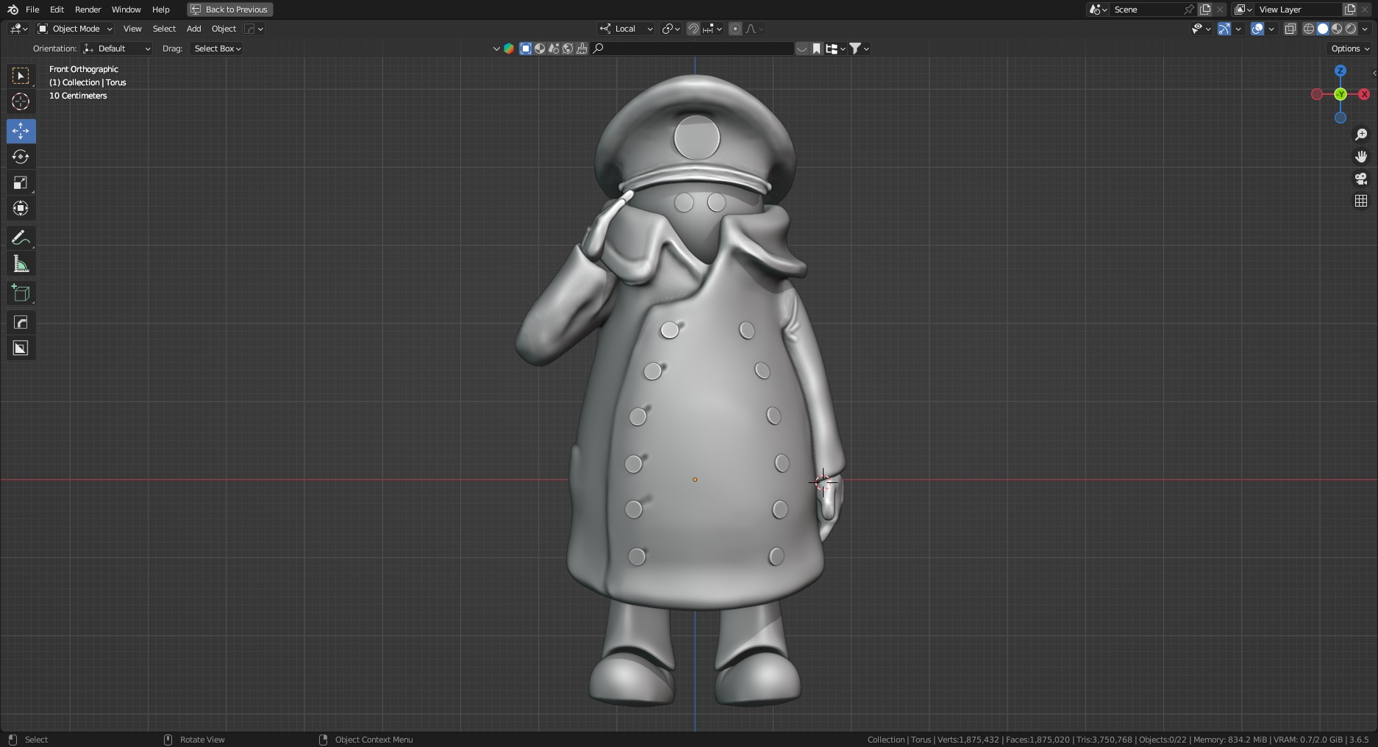Open the viewport Add menu
This screenshot has height=747, width=1378.
[193, 29]
